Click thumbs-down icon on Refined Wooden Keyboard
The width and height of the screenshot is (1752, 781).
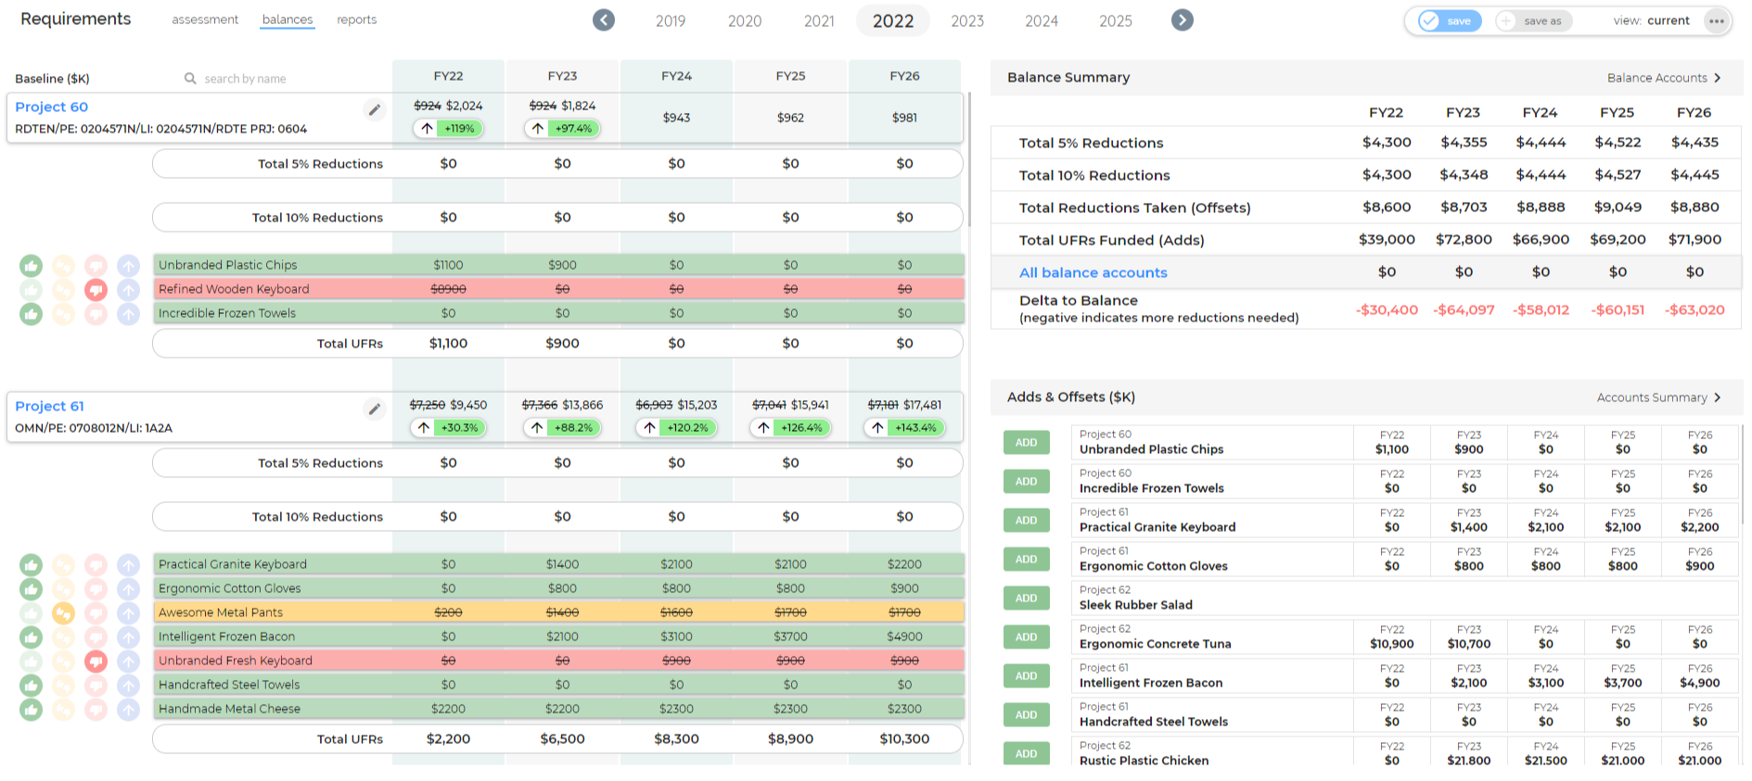point(96,290)
